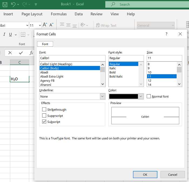189x182 pixels.
Task: Open the Formulas ribbon tab
Action: [x=59, y=14]
